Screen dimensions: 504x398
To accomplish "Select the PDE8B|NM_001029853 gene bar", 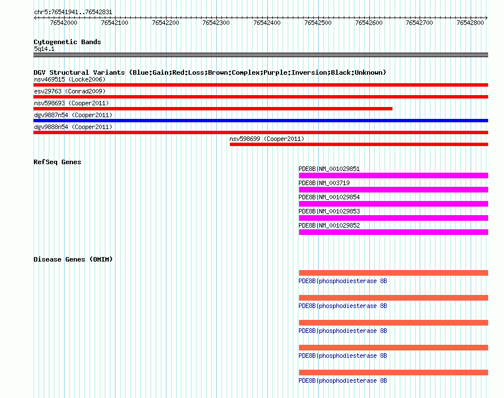I will 394,218.
